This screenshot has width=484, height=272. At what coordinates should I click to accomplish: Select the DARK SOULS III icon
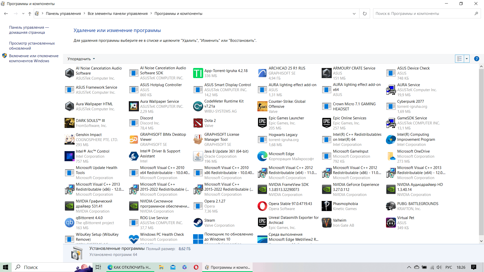click(69, 123)
